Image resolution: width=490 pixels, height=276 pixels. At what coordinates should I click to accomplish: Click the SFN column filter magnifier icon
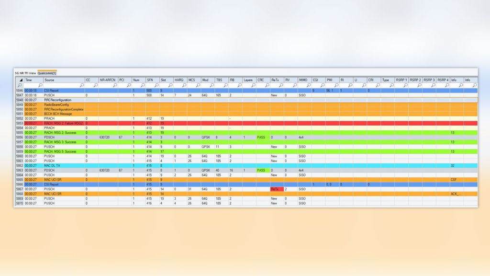point(156,84)
